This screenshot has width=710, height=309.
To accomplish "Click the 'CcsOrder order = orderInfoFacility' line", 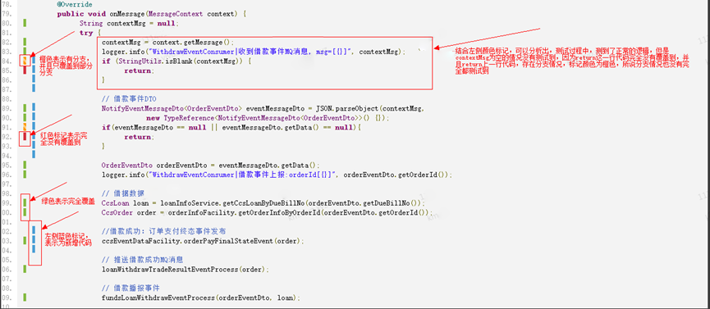I will pos(267,212).
